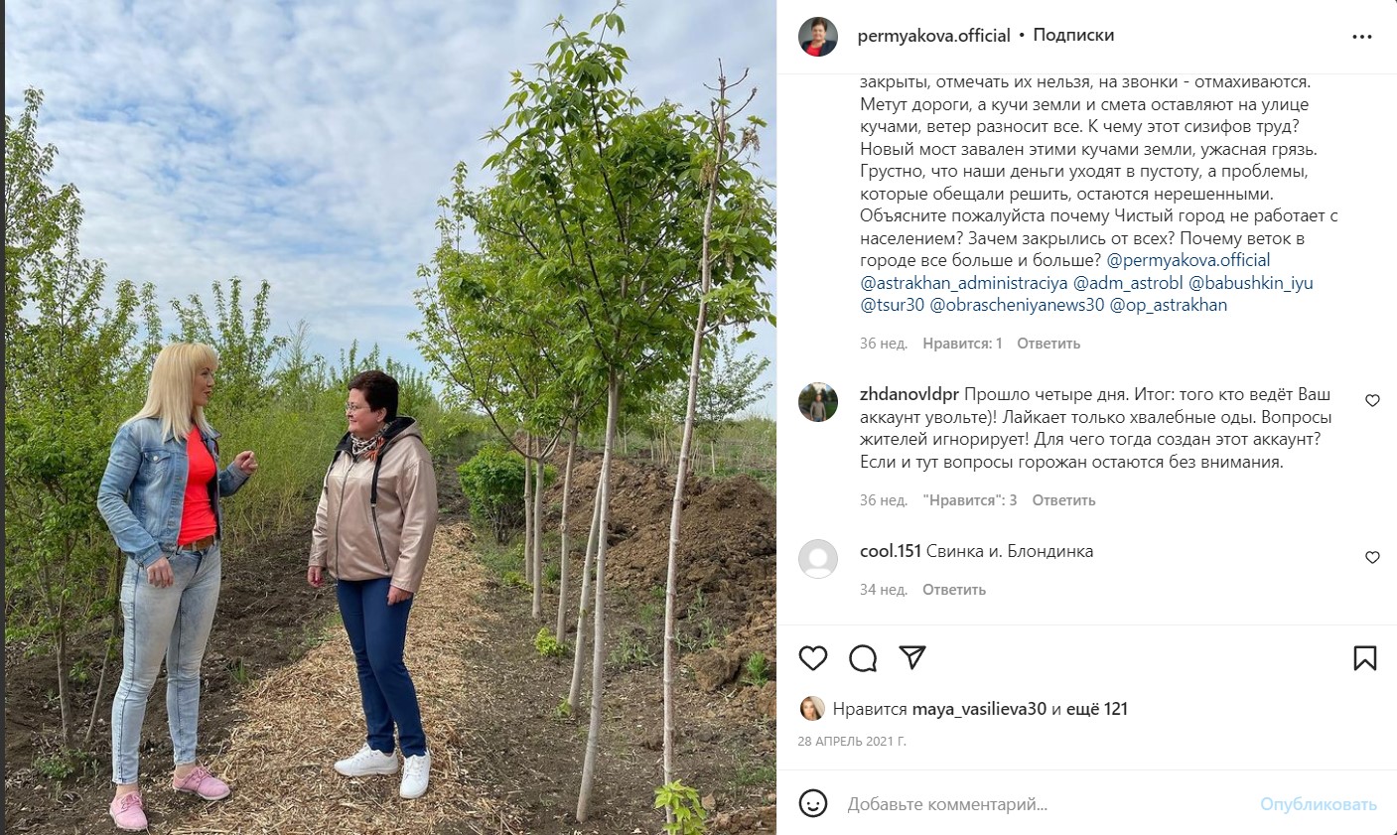Open permyakova.official profile avatar in header

pyautogui.click(x=818, y=37)
